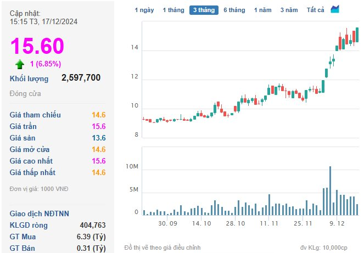Click the Giao dịch NĐTNN heading
Image resolution: width=364 pixels, height=253 pixels.
(x=39, y=213)
